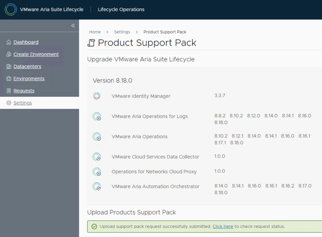Open Datacenters in the sidebar
The height and width of the screenshot is (237, 322).
click(x=27, y=67)
